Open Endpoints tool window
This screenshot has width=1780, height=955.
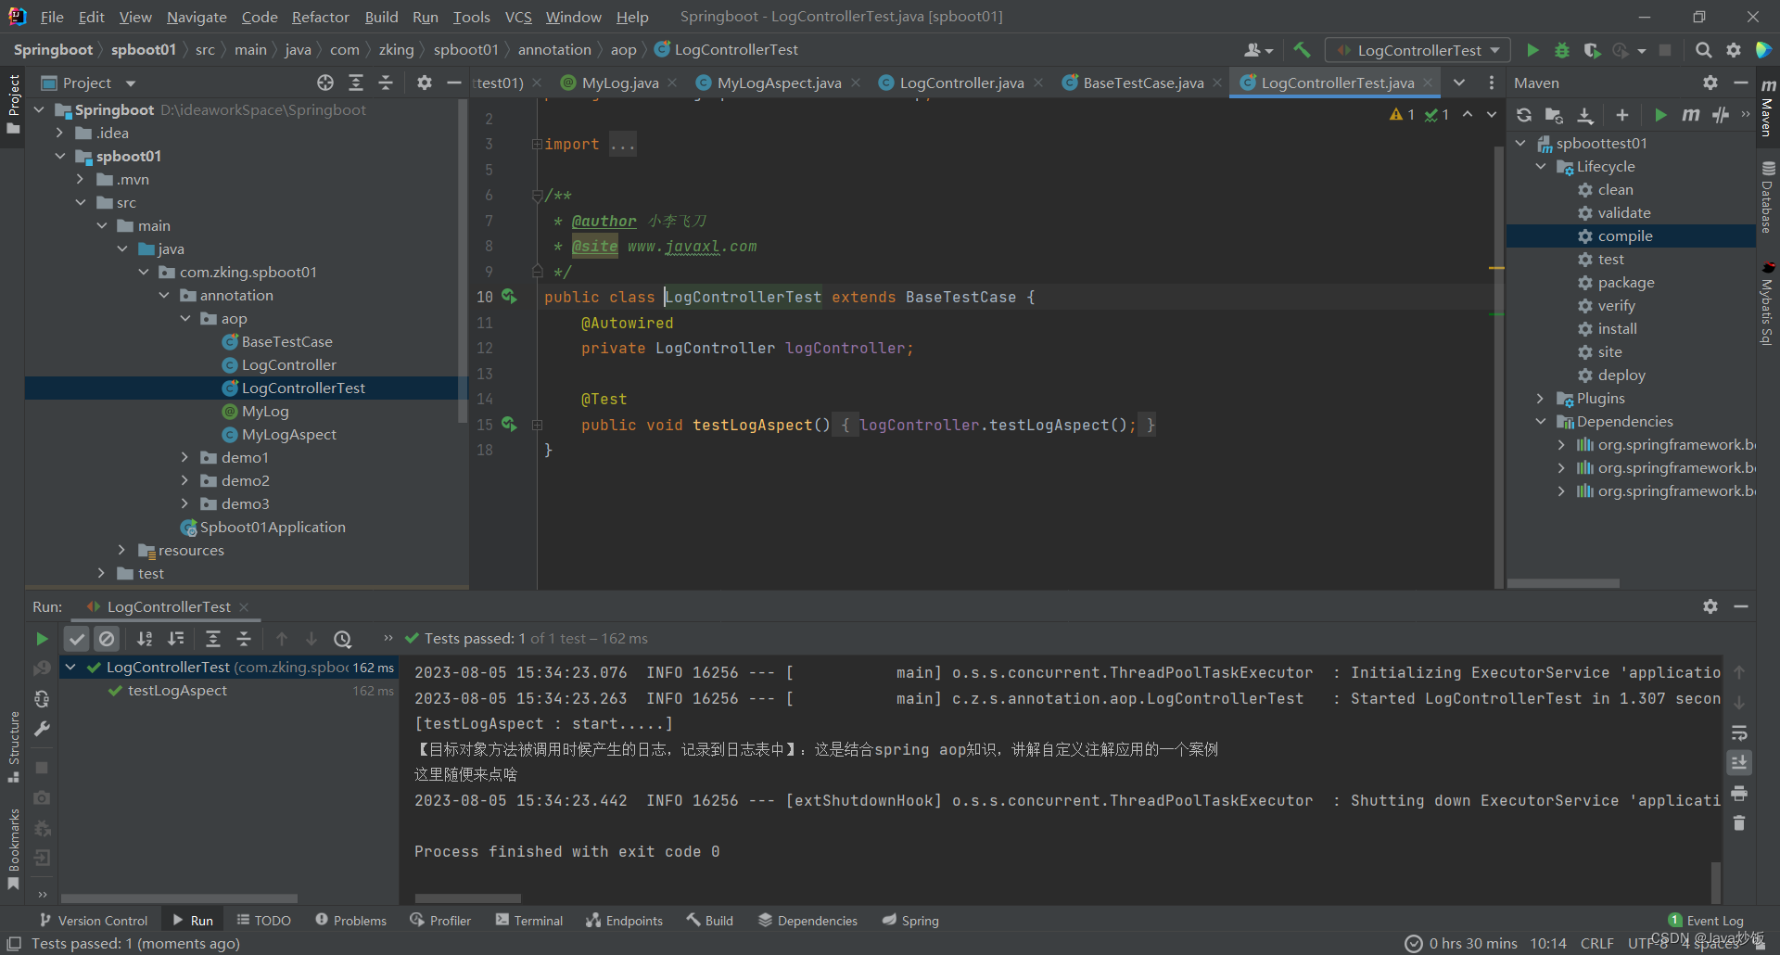[624, 921]
